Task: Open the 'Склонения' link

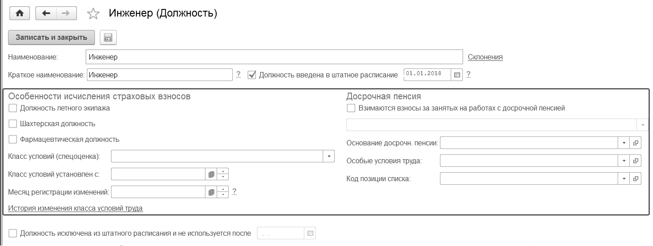Action: click(x=485, y=57)
